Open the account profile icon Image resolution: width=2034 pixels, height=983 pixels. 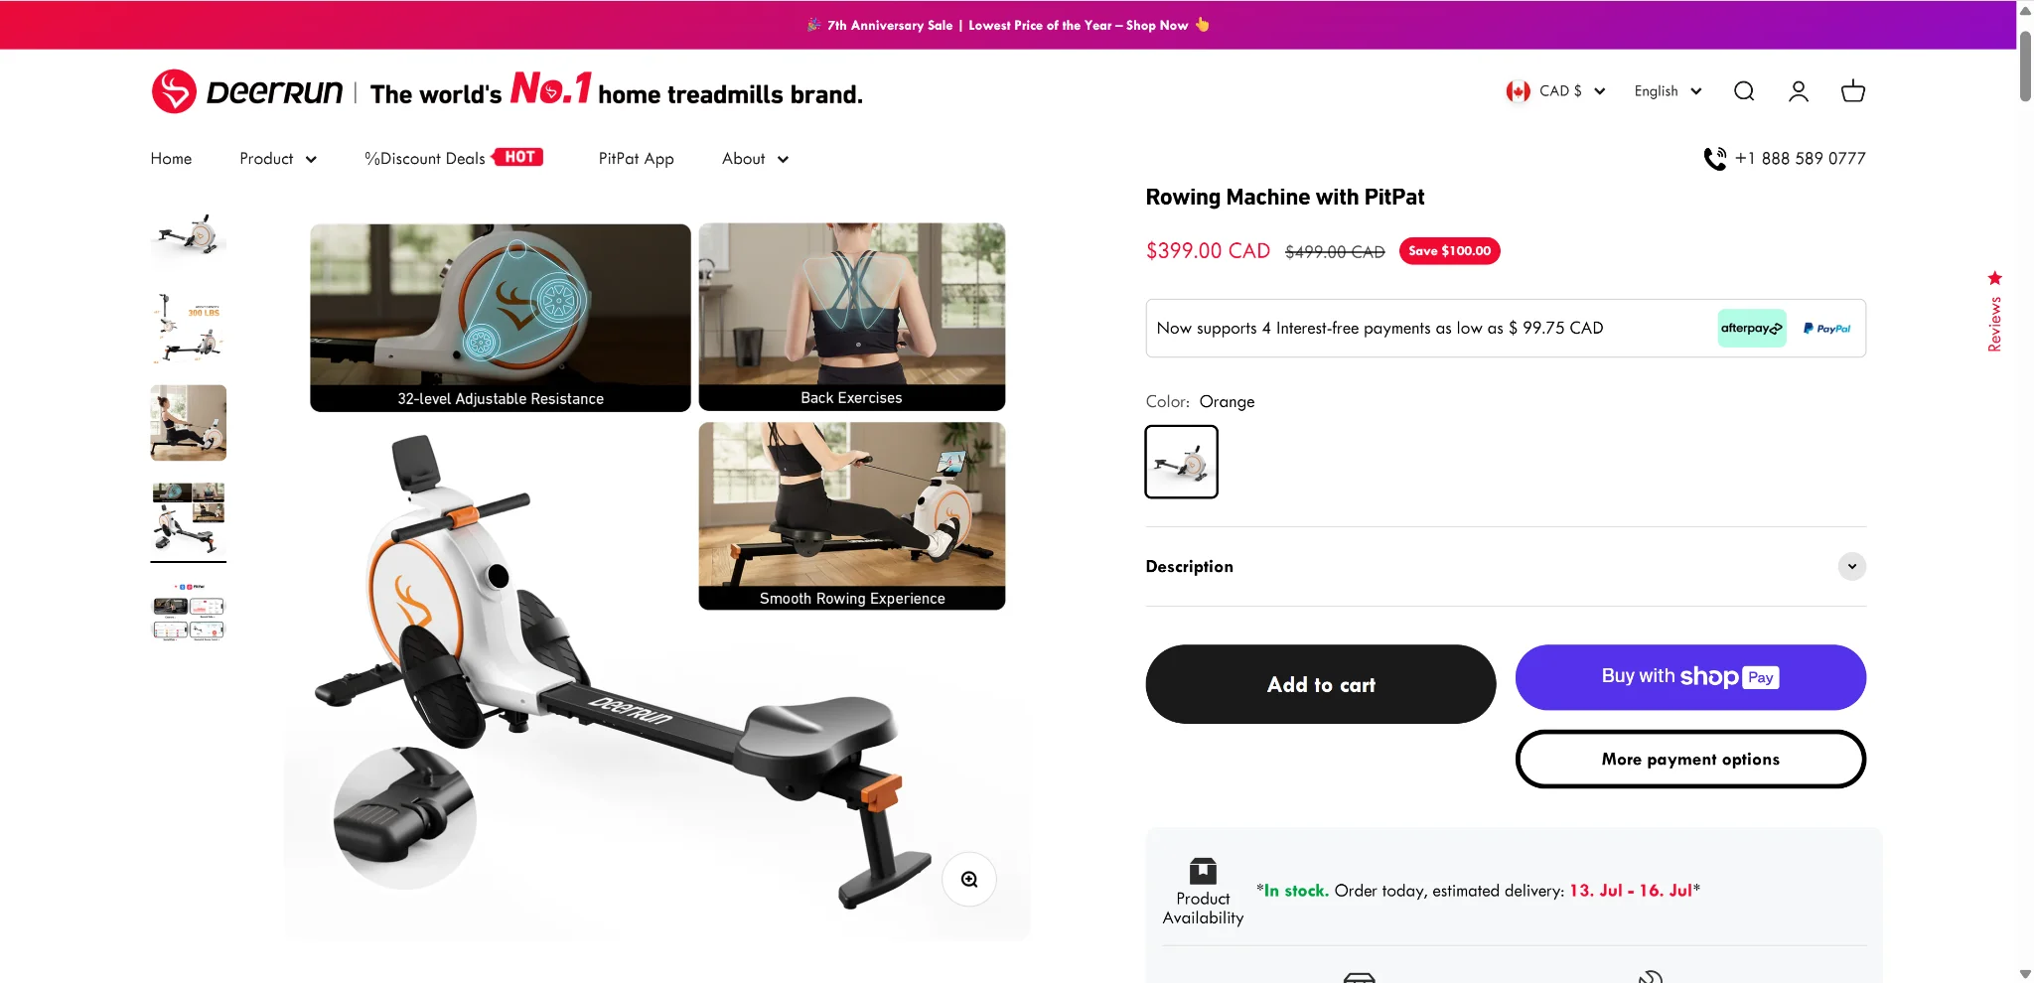coord(1799,91)
